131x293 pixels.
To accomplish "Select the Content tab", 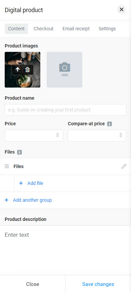I will [x=16, y=29].
